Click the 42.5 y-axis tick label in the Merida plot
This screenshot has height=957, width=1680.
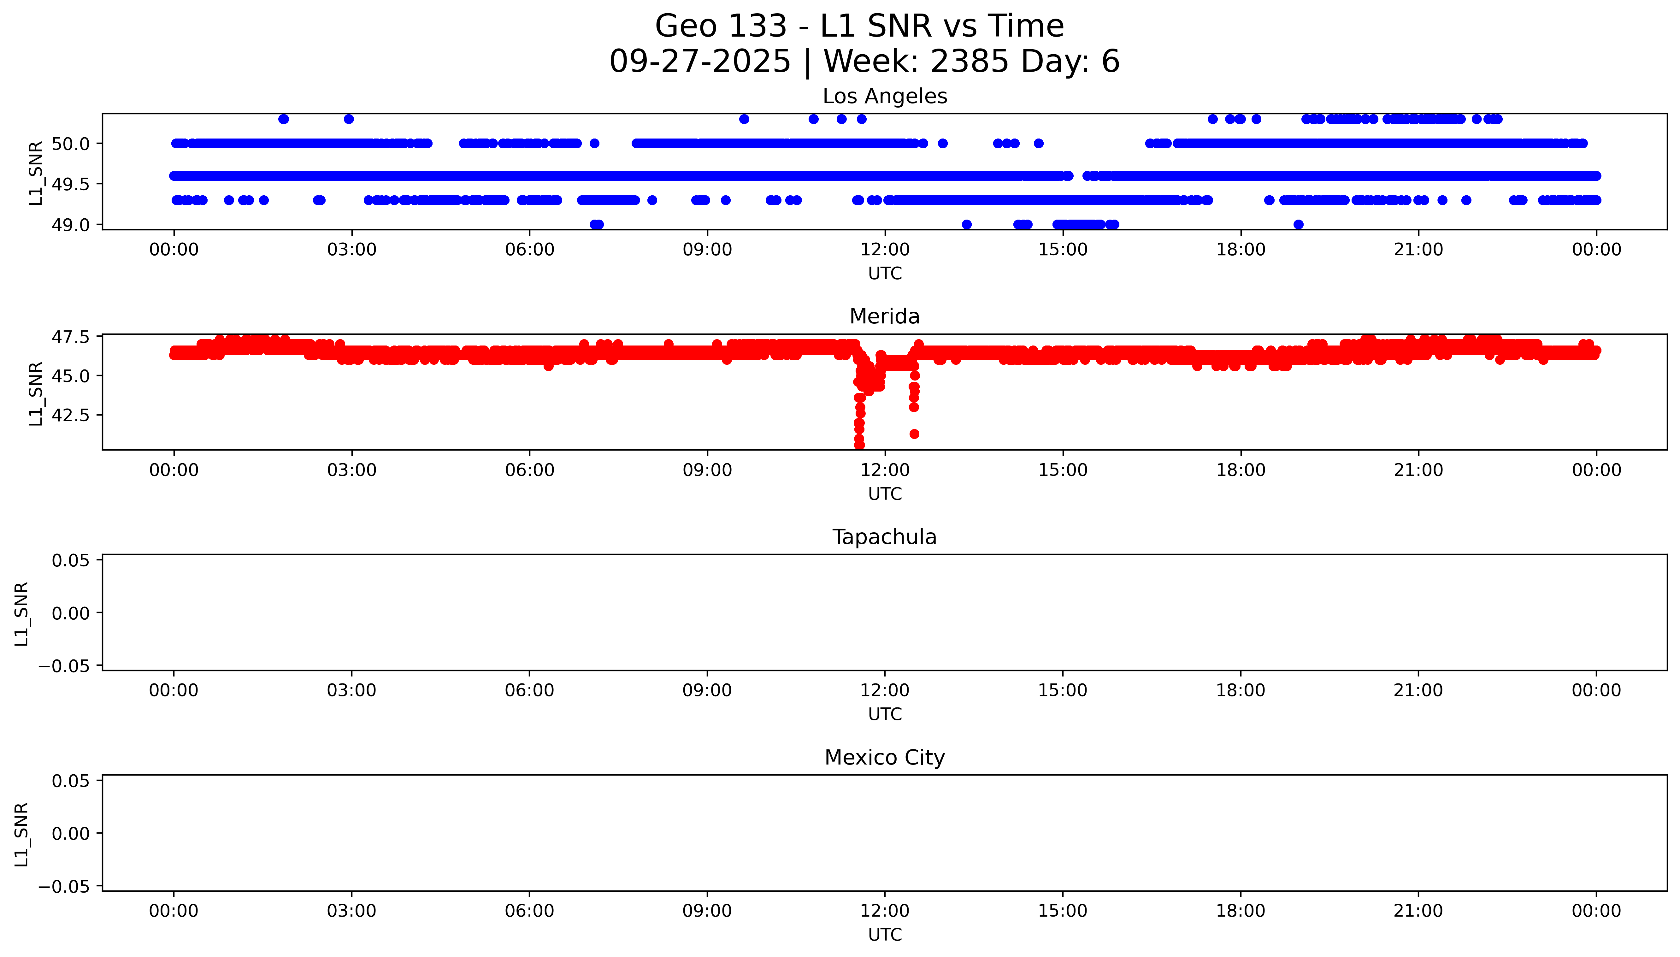(x=70, y=415)
